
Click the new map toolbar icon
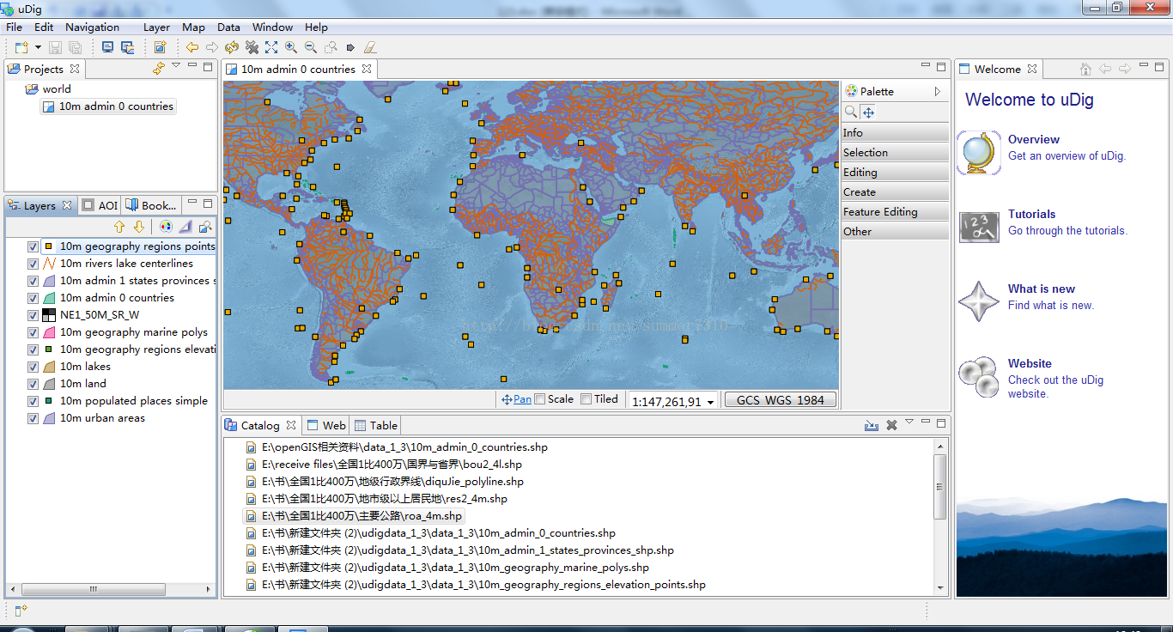click(x=161, y=47)
